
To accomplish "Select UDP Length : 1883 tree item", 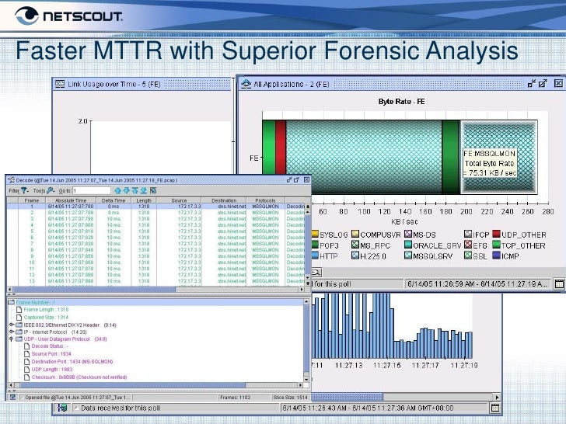I will point(52,370).
